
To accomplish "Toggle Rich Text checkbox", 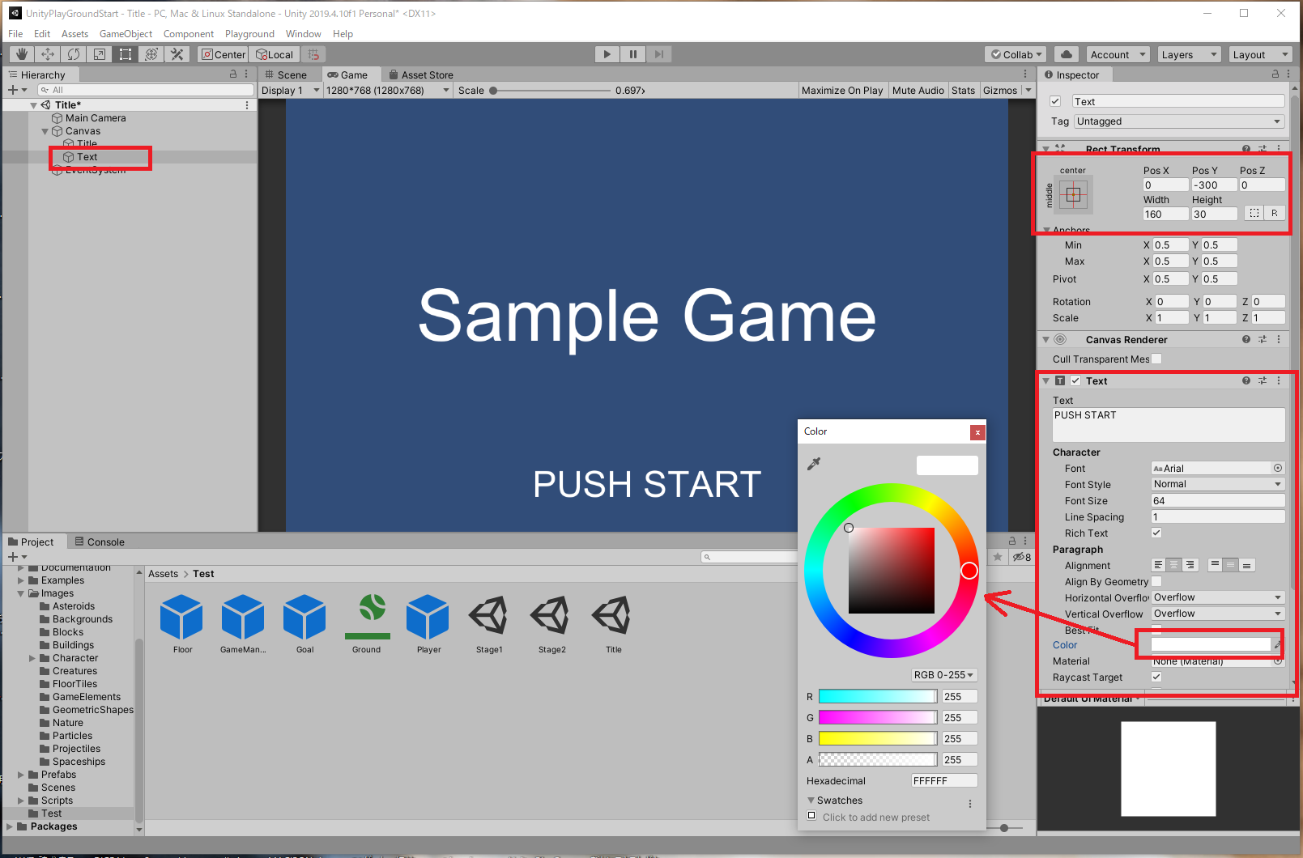I will 1156,533.
